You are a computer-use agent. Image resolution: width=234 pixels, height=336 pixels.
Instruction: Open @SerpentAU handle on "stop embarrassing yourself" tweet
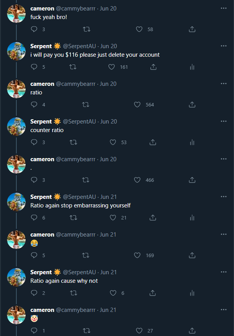click(79, 197)
